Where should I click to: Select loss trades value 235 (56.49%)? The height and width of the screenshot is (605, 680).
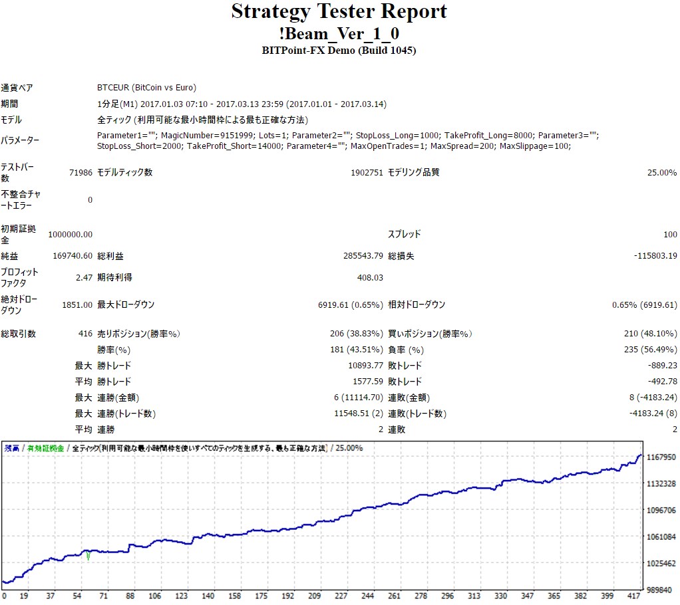click(x=651, y=349)
